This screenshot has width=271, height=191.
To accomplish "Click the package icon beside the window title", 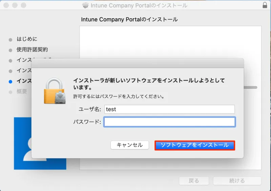I will (85, 5).
